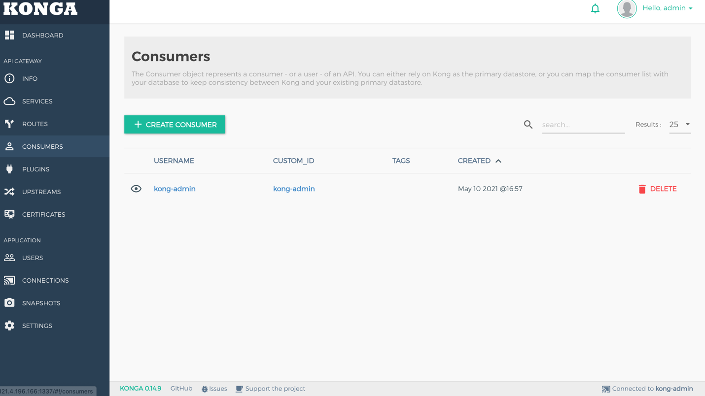
Task: Sort by Custom_ID column header
Action: coord(293,161)
